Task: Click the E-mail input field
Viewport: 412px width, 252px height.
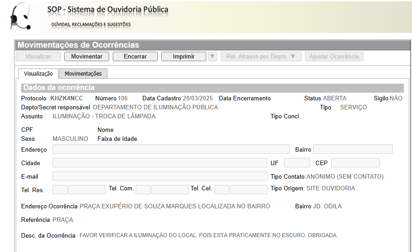Action: pos(159,176)
